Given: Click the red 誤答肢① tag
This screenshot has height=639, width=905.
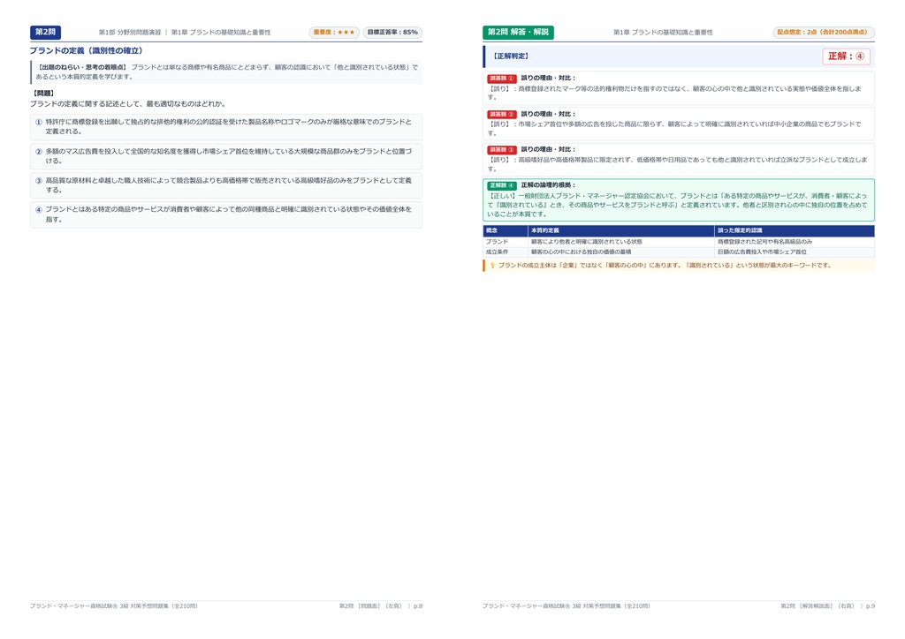Looking at the screenshot, I should tap(502, 79).
